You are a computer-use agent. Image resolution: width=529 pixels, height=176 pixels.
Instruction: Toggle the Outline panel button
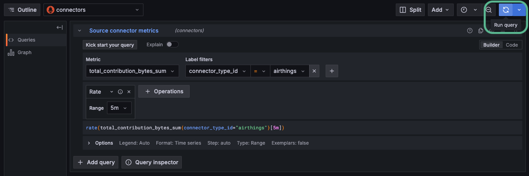(23, 10)
